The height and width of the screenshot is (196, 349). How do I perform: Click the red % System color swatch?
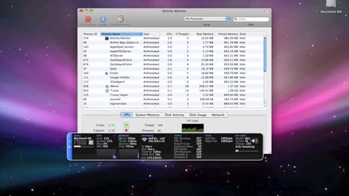tap(126, 131)
